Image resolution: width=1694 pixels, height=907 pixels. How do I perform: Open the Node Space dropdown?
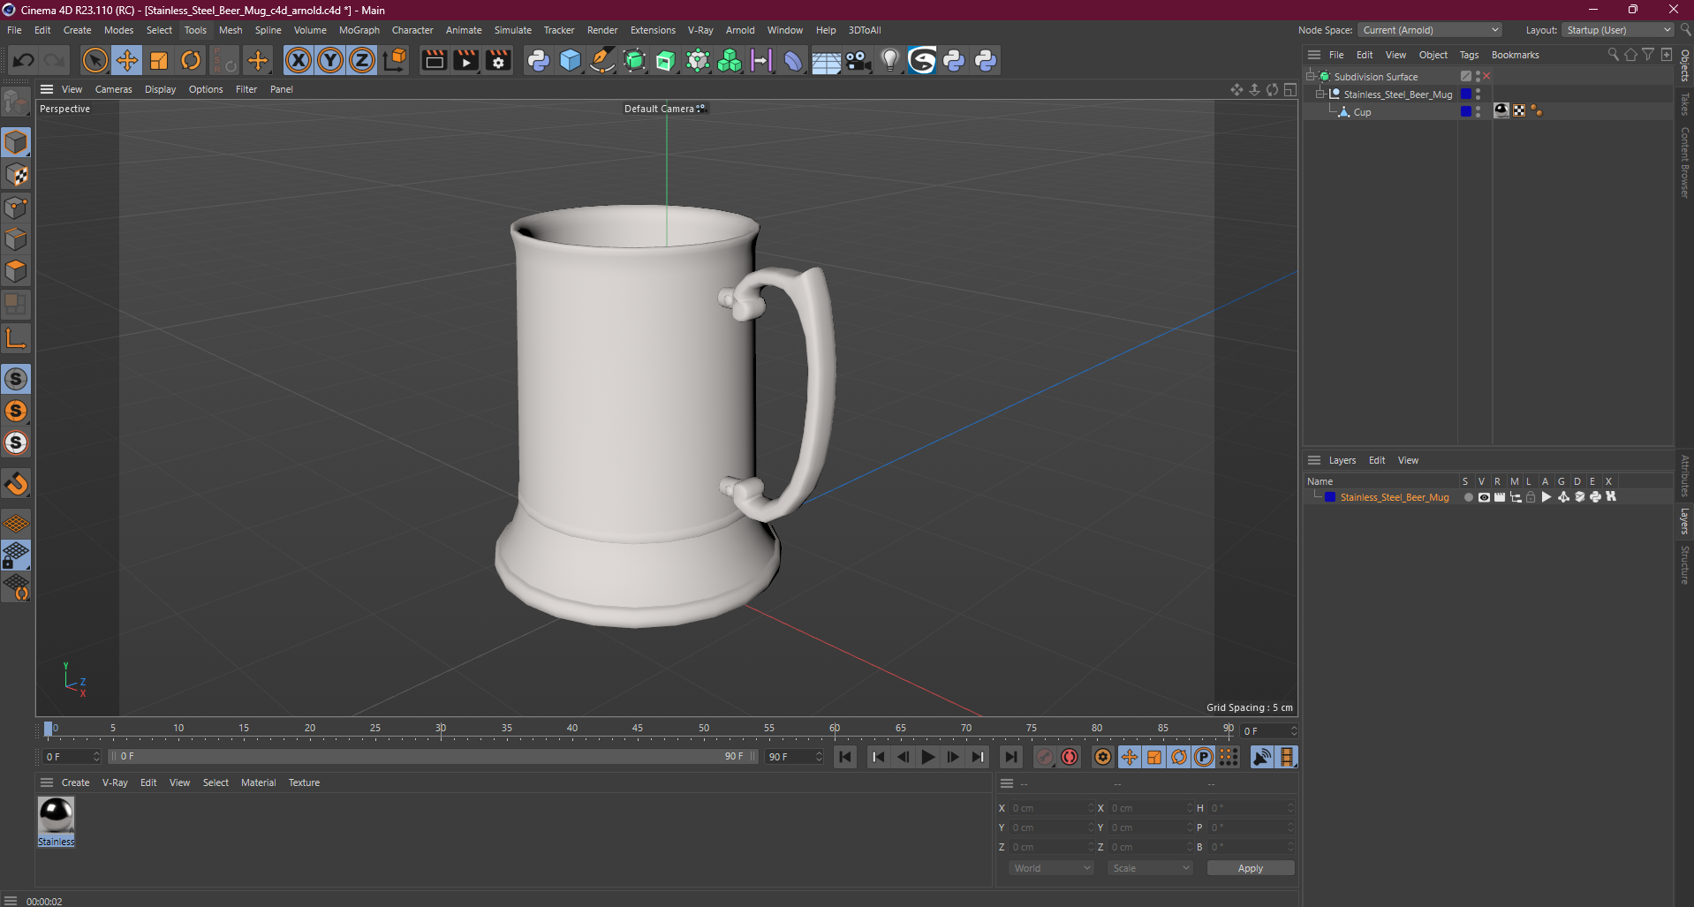click(1429, 30)
